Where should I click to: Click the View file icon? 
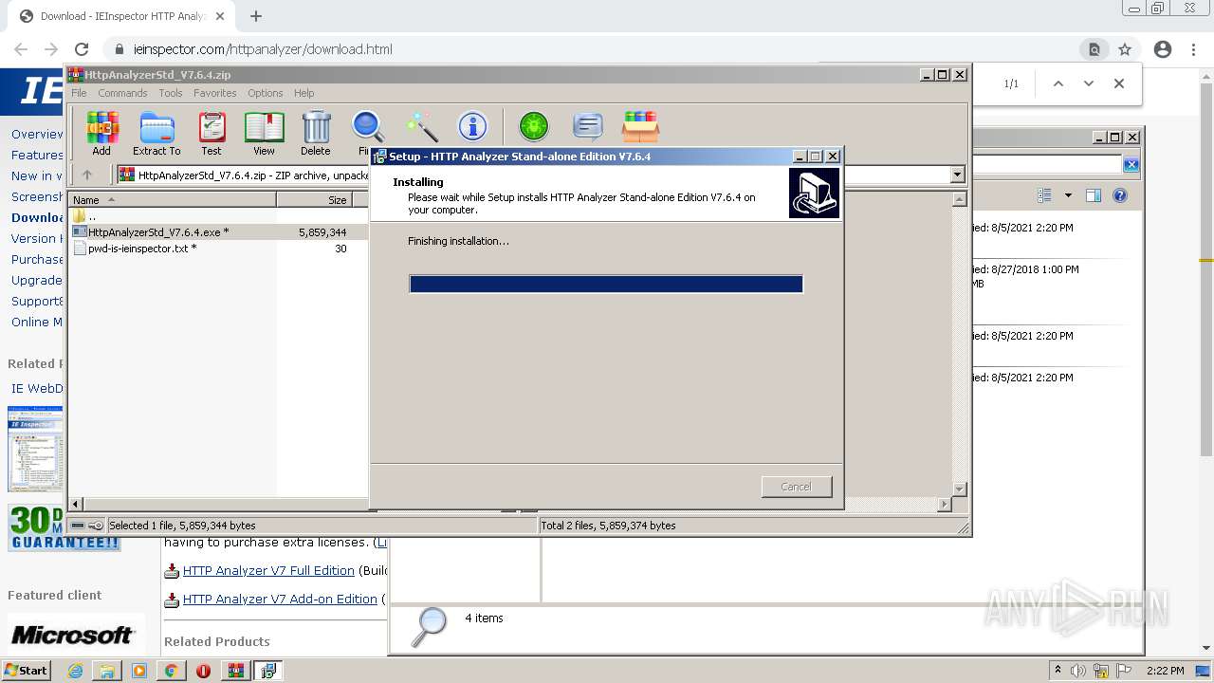tap(264, 134)
